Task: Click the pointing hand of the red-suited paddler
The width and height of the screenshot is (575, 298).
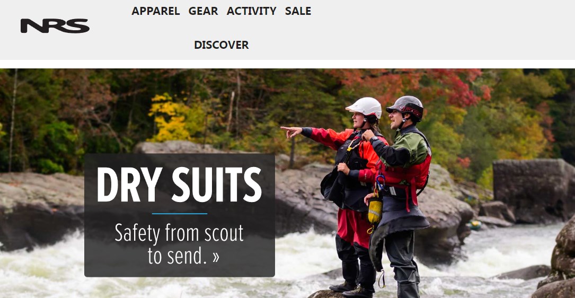Action: click(x=291, y=132)
